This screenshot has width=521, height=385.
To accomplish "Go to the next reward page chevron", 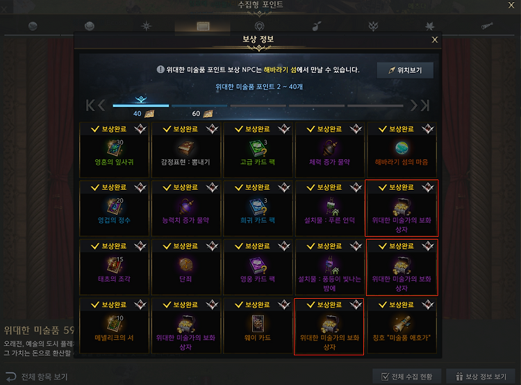I will point(414,106).
